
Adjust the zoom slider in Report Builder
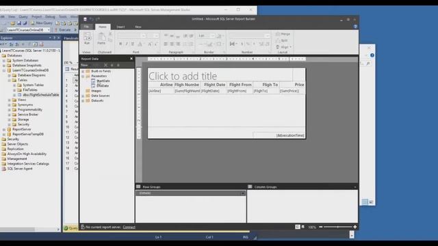[x=337, y=227]
